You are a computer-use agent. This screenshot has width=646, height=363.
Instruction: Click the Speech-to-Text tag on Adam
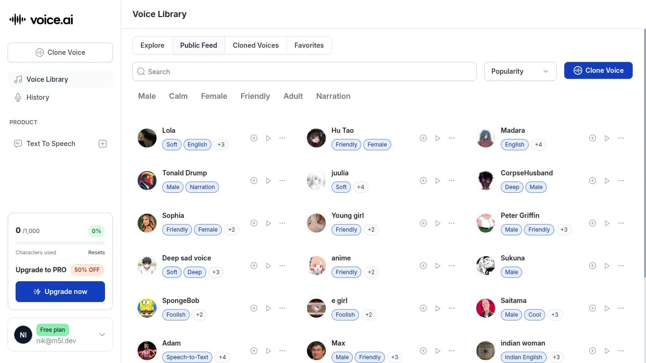click(187, 357)
